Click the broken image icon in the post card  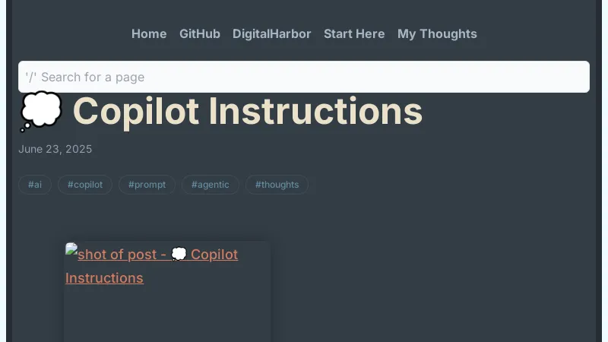coord(71,249)
